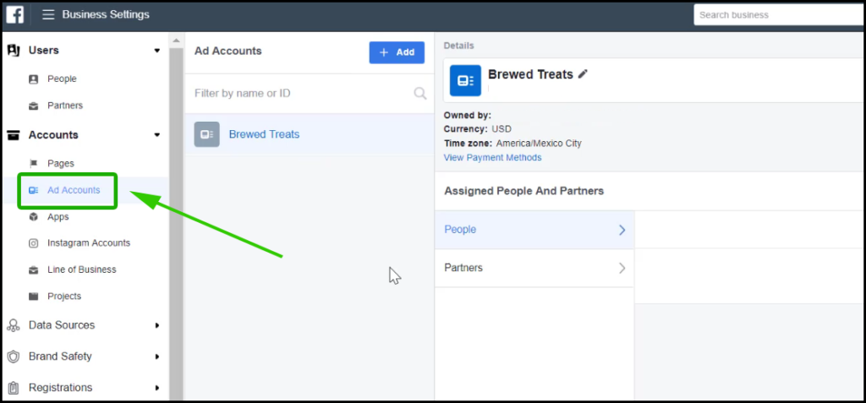Select the Brand Safety shield icon
The width and height of the screenshot is (866, 403).
point(14,357)
